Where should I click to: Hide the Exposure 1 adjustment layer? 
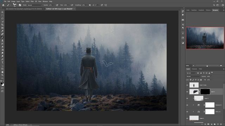[x=187, y=105]
